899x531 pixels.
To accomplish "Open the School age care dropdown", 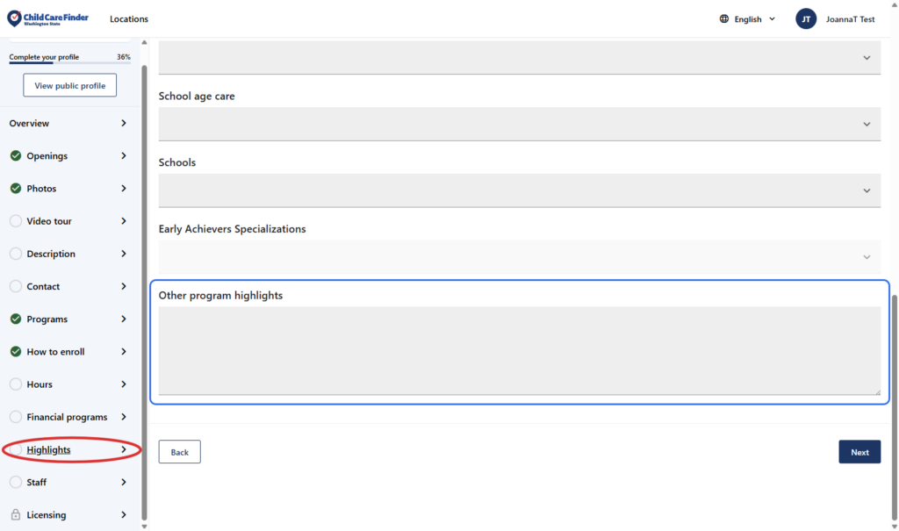I will point(519,124).
